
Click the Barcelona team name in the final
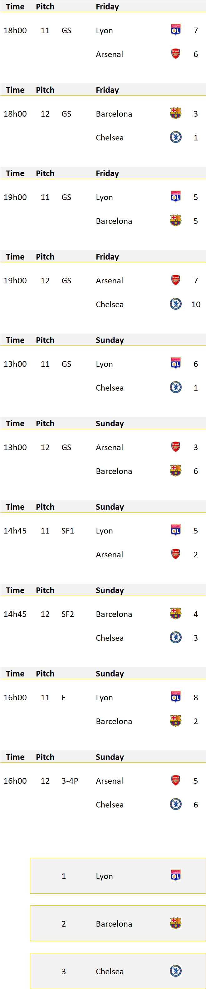[x=114, y=721]
